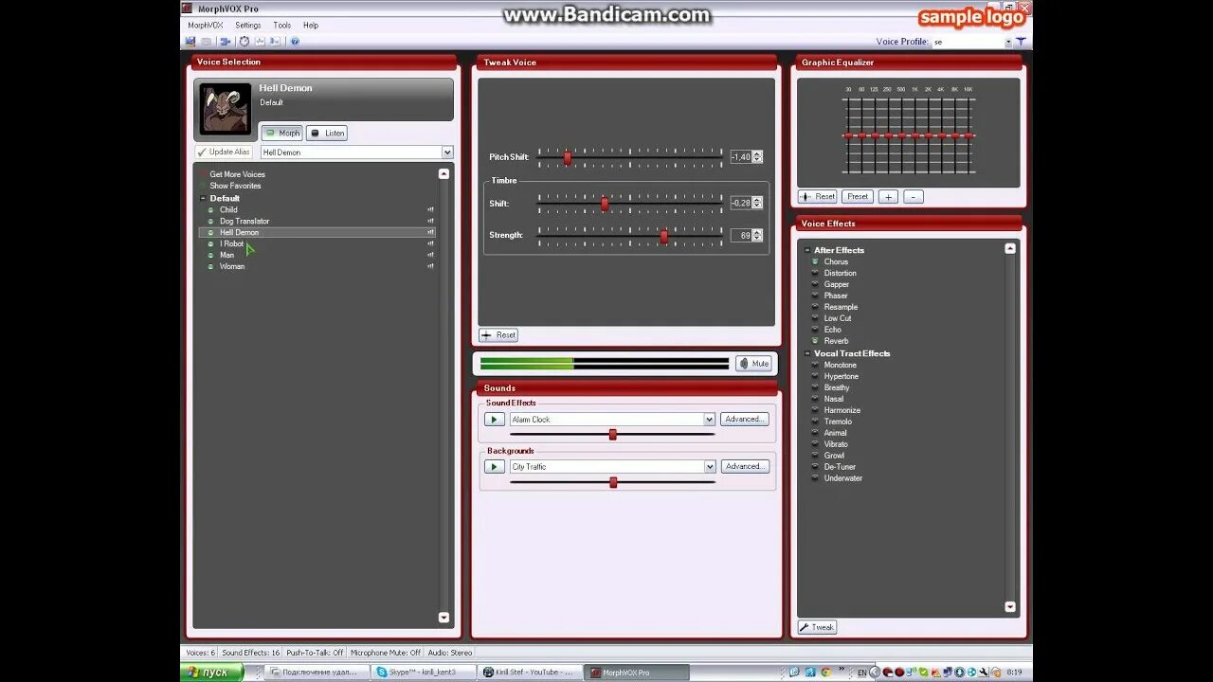
Task: Click Show Favorites in voice list
Action: (x=235, y=186)
